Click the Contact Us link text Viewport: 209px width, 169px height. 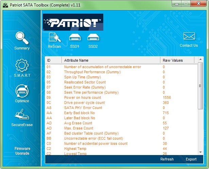pos(189,45)
